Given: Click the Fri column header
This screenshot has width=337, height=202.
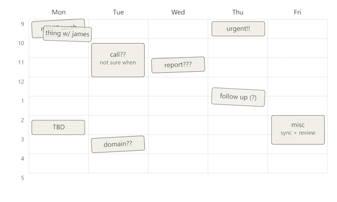Looking at the screenshot, I should point(297,12).
